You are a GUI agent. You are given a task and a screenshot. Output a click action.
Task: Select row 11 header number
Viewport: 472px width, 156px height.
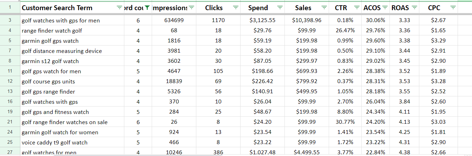(10, 71)
